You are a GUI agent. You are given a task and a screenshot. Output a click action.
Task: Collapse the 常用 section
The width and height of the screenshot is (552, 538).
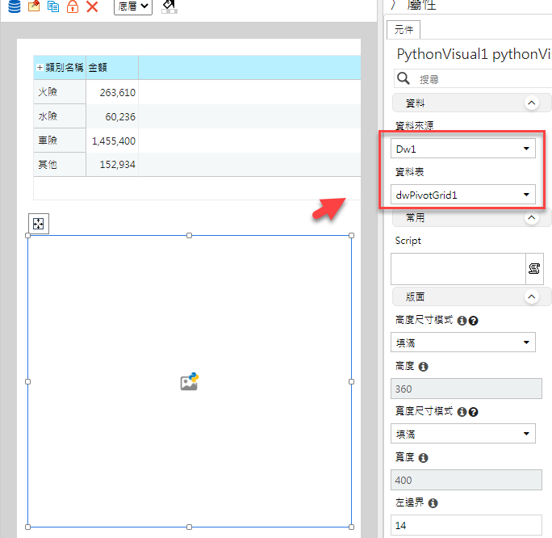tap(532, 217)
